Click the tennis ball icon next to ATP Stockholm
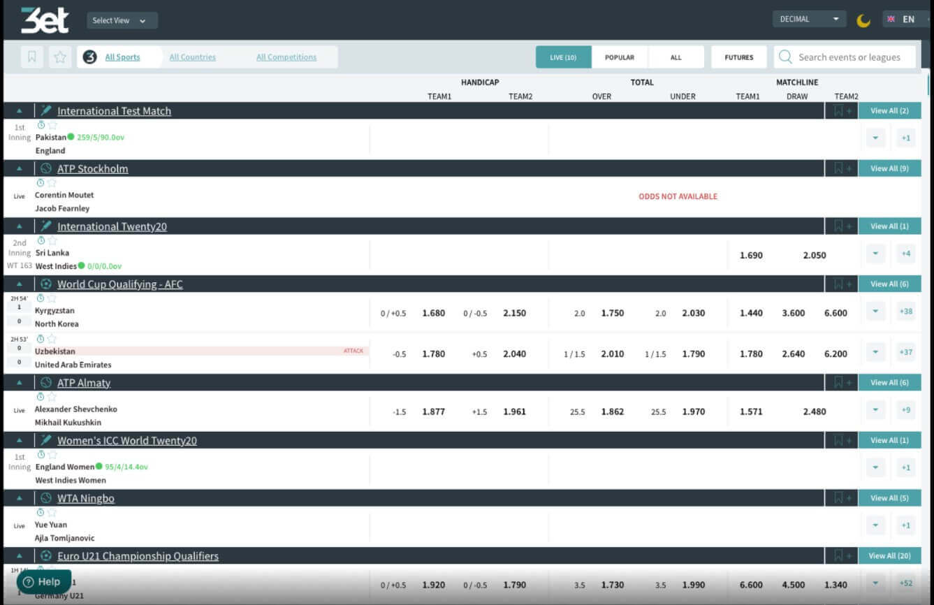 coord(45,168)
